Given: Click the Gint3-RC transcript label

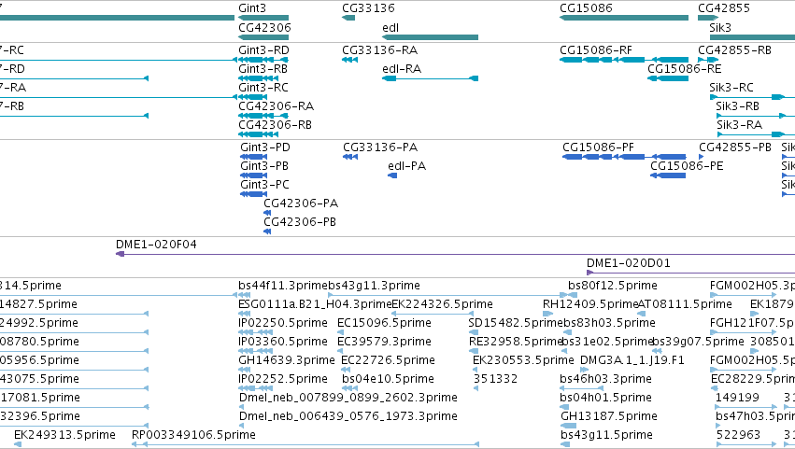Looking at the screenshot, I should click(x=263, y=88).
